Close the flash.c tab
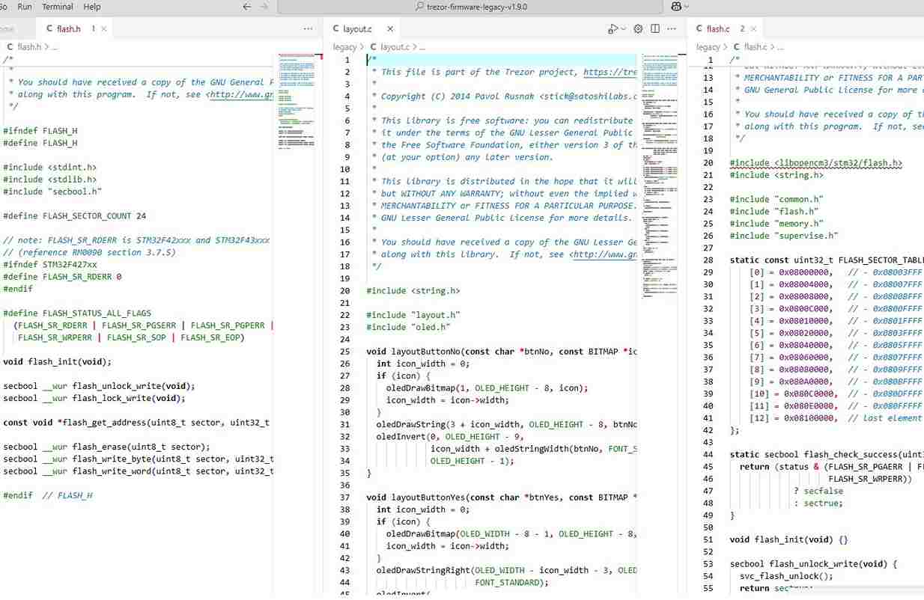Screen dimensions: 924x600 tap(754, 29)
